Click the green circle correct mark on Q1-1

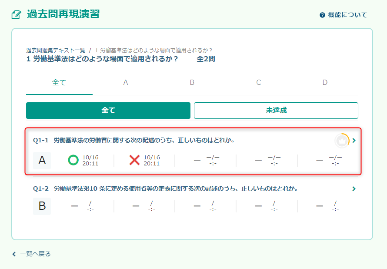[x=73, y=160]
